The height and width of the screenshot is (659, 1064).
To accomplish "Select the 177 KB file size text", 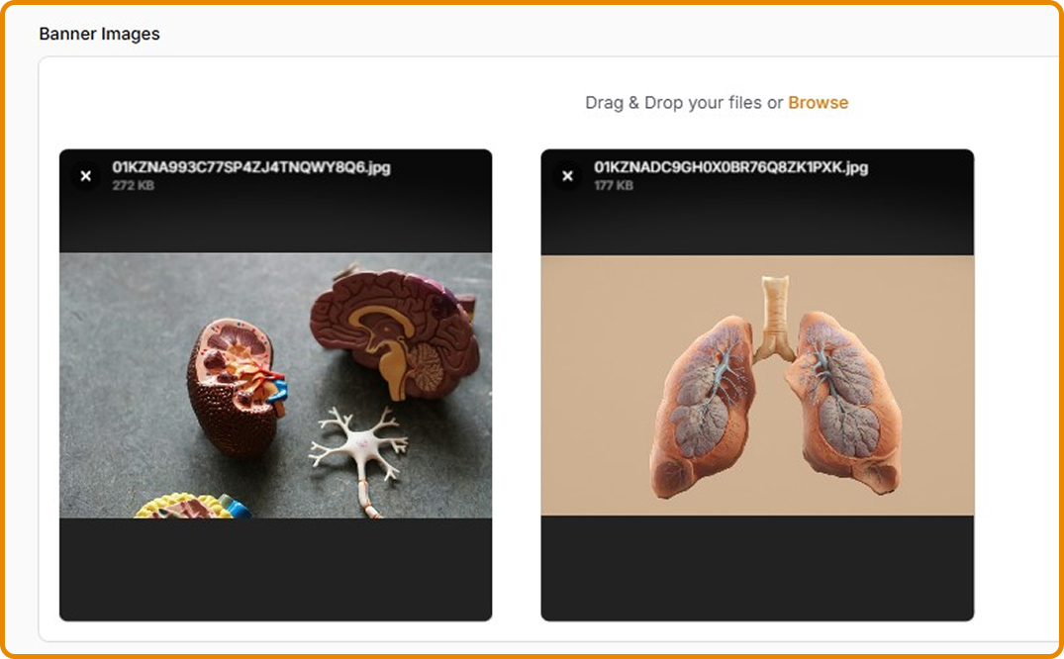I will [614, 185].
